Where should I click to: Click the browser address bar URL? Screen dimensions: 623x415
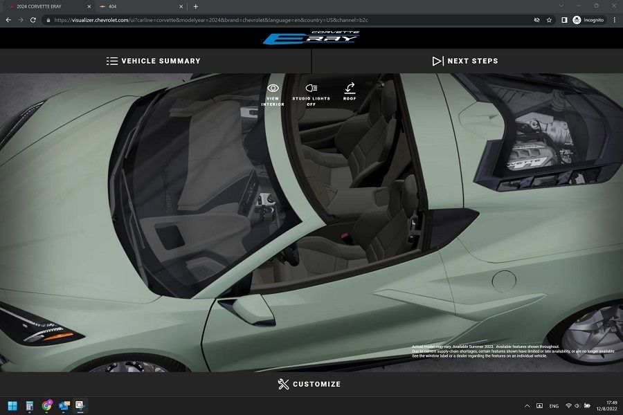click(208, 20)
